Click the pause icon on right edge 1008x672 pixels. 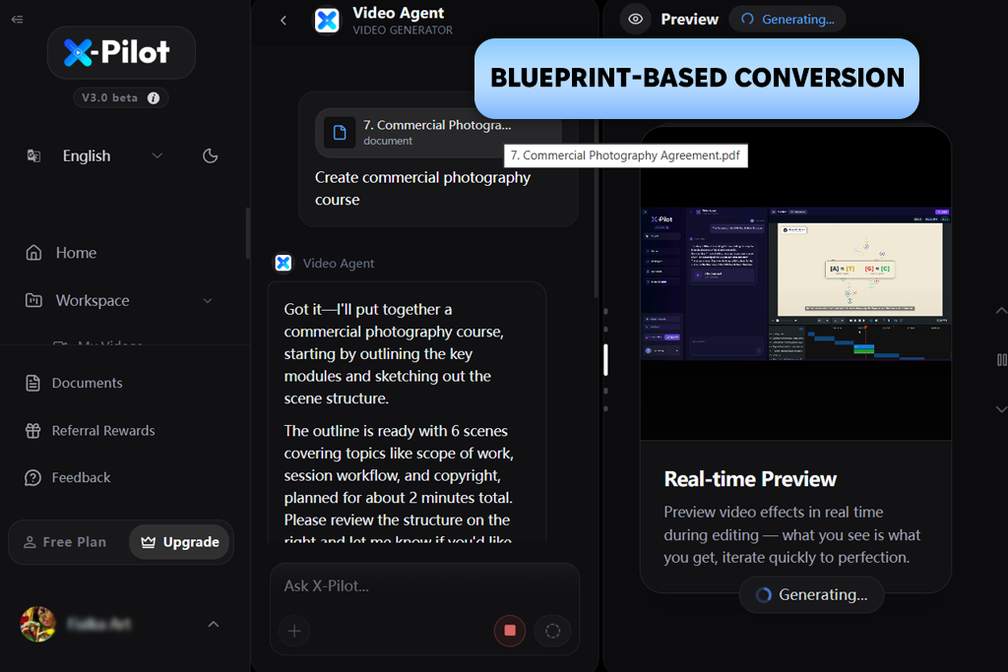pyautogui.click(x=1001, y=360)
